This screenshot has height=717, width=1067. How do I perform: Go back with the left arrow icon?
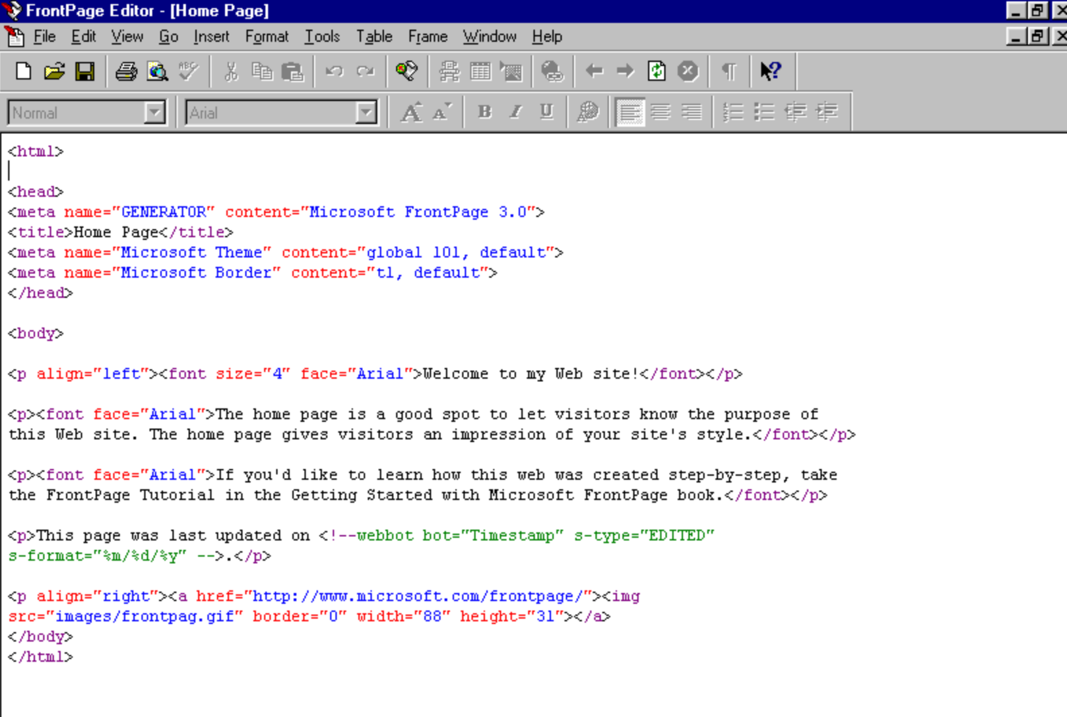(594, 71)
